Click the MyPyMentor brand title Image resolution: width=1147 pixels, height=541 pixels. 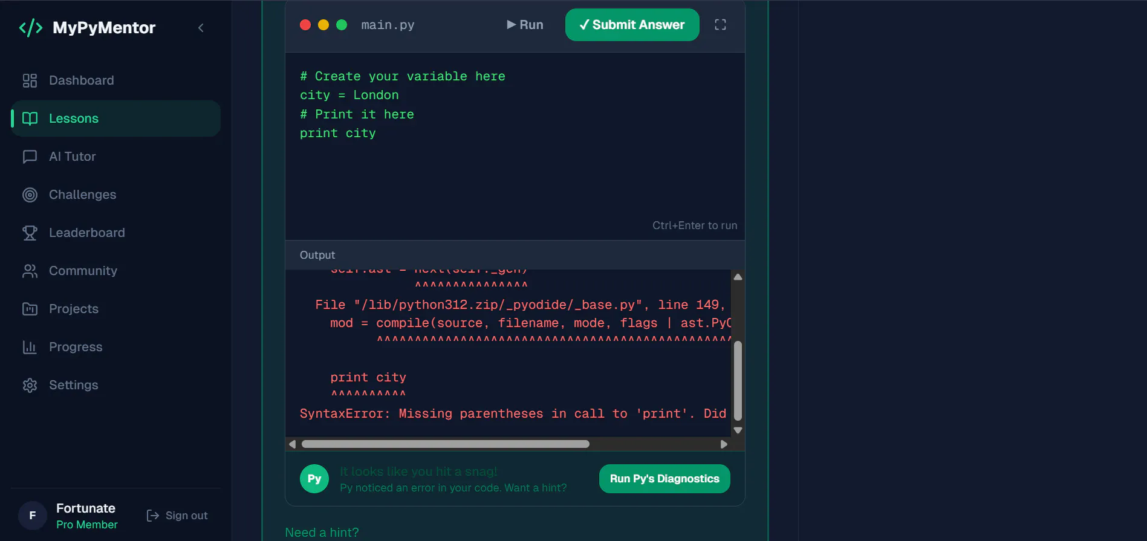click(104, 28)
